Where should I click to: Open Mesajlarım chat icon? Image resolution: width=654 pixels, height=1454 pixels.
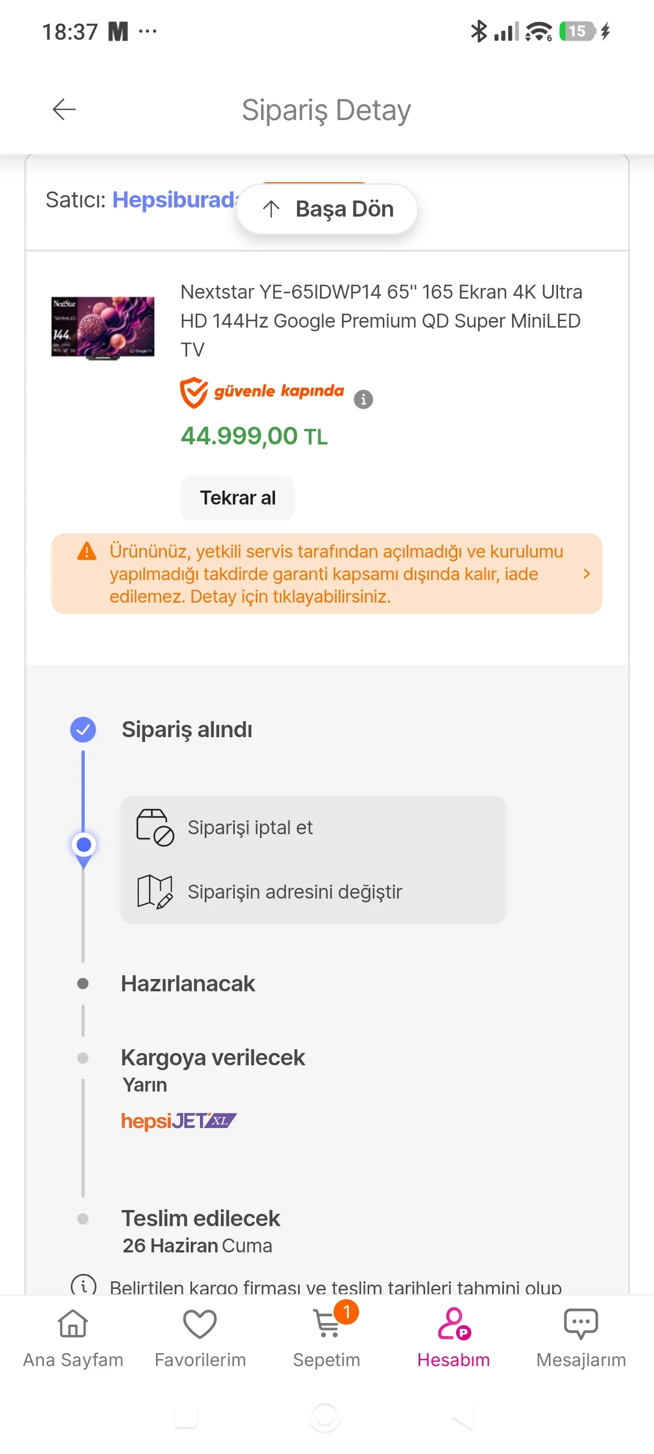click(581, 1324)
